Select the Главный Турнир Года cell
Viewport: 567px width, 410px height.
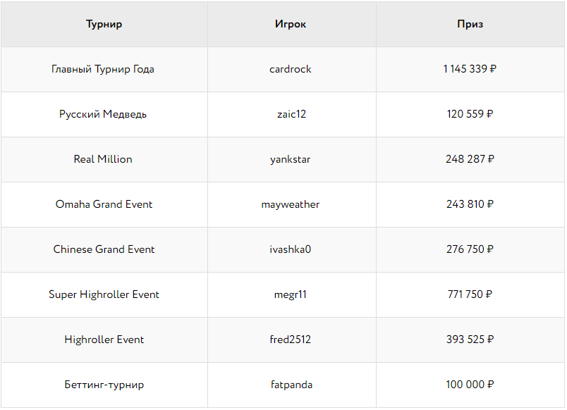pyautogui.click(x=103, y=69)
